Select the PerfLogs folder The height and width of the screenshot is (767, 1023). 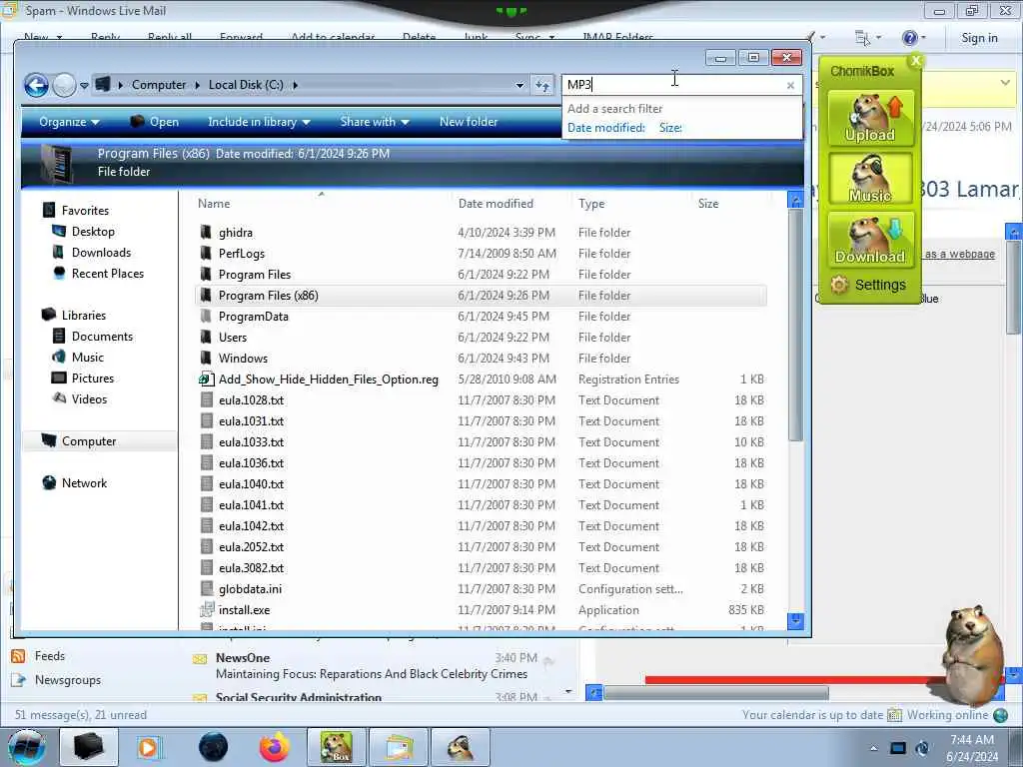(x=242, y=254)
